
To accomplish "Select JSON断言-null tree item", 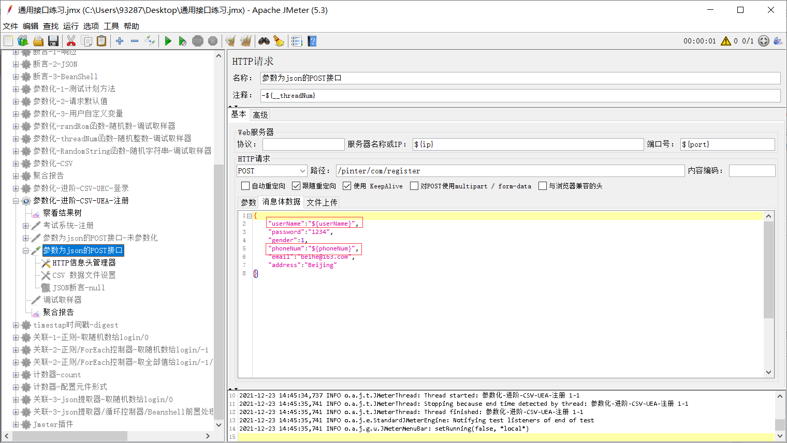I will [79, 288].
